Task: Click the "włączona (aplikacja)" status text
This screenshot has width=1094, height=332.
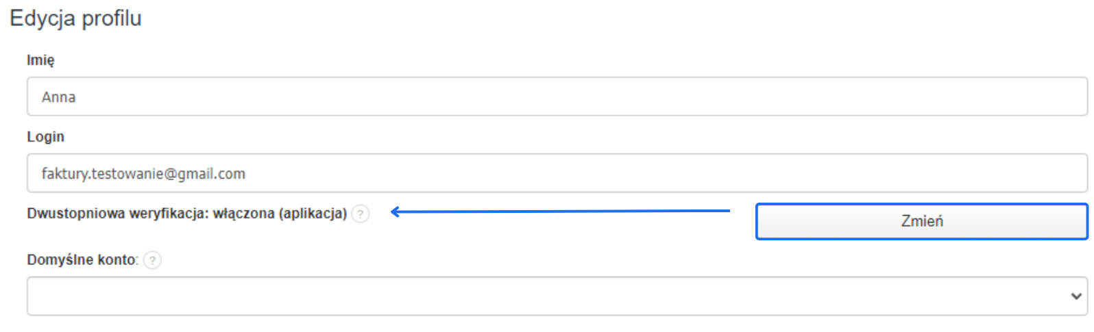Action: pos(280,214)
